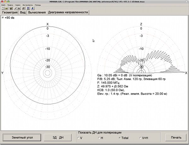Select the Total polarization radio button
Image resolution: width=189 pixels, height=145 pixels.
(x=119, y=138)
